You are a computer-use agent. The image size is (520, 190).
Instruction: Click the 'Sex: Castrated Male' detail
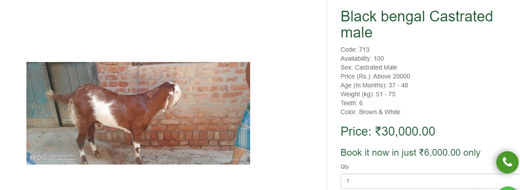pos(369,68)
